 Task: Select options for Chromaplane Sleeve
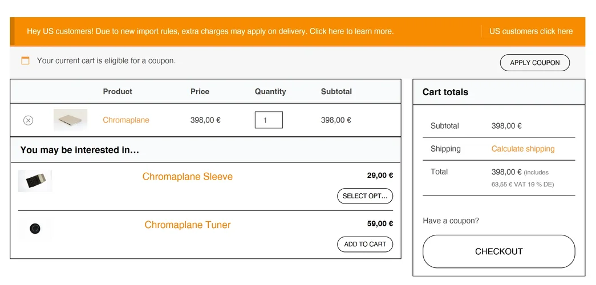[365, 196]
